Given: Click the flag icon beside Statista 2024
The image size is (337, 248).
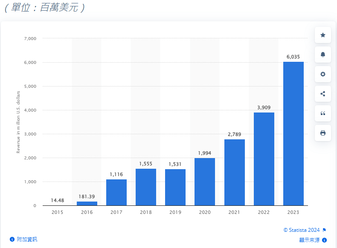Looking at the screenshot, I should coord(324,230).
